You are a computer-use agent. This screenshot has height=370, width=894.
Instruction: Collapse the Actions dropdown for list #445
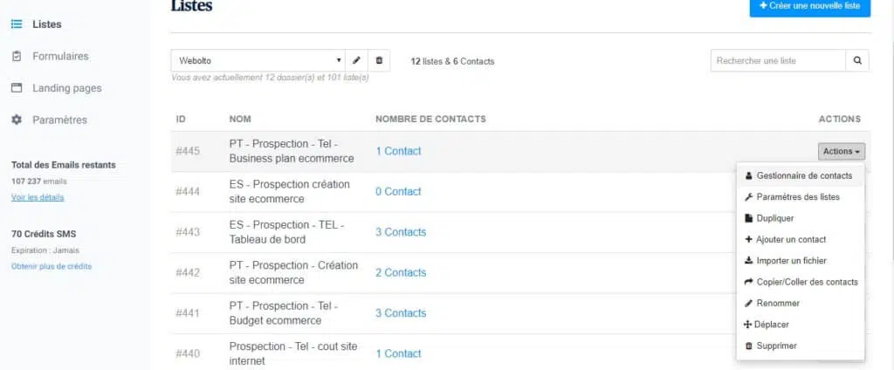[841, 151]
